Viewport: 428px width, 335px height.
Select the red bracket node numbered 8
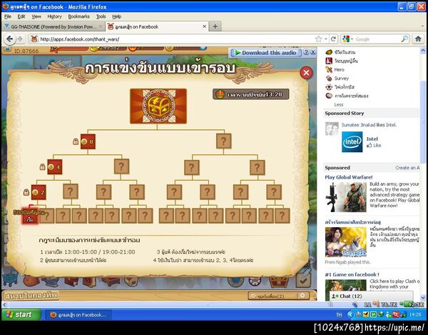[88, 141]
